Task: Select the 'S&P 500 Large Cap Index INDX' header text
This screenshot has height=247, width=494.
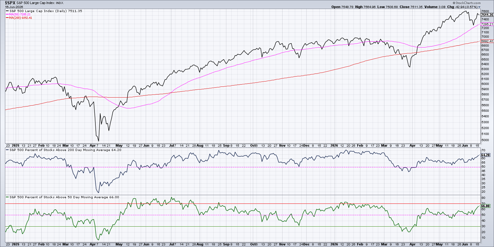Action: point(40,3)
